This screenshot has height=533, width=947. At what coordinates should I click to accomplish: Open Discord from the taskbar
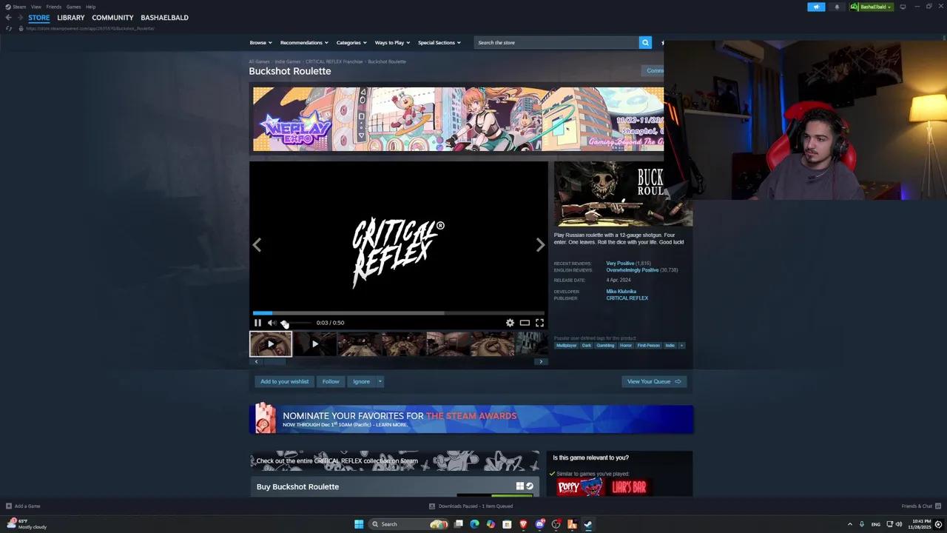[x=539, y=524]
